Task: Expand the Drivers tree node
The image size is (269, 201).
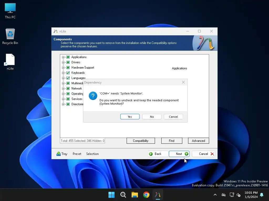Action: click(x=63, y=62)
